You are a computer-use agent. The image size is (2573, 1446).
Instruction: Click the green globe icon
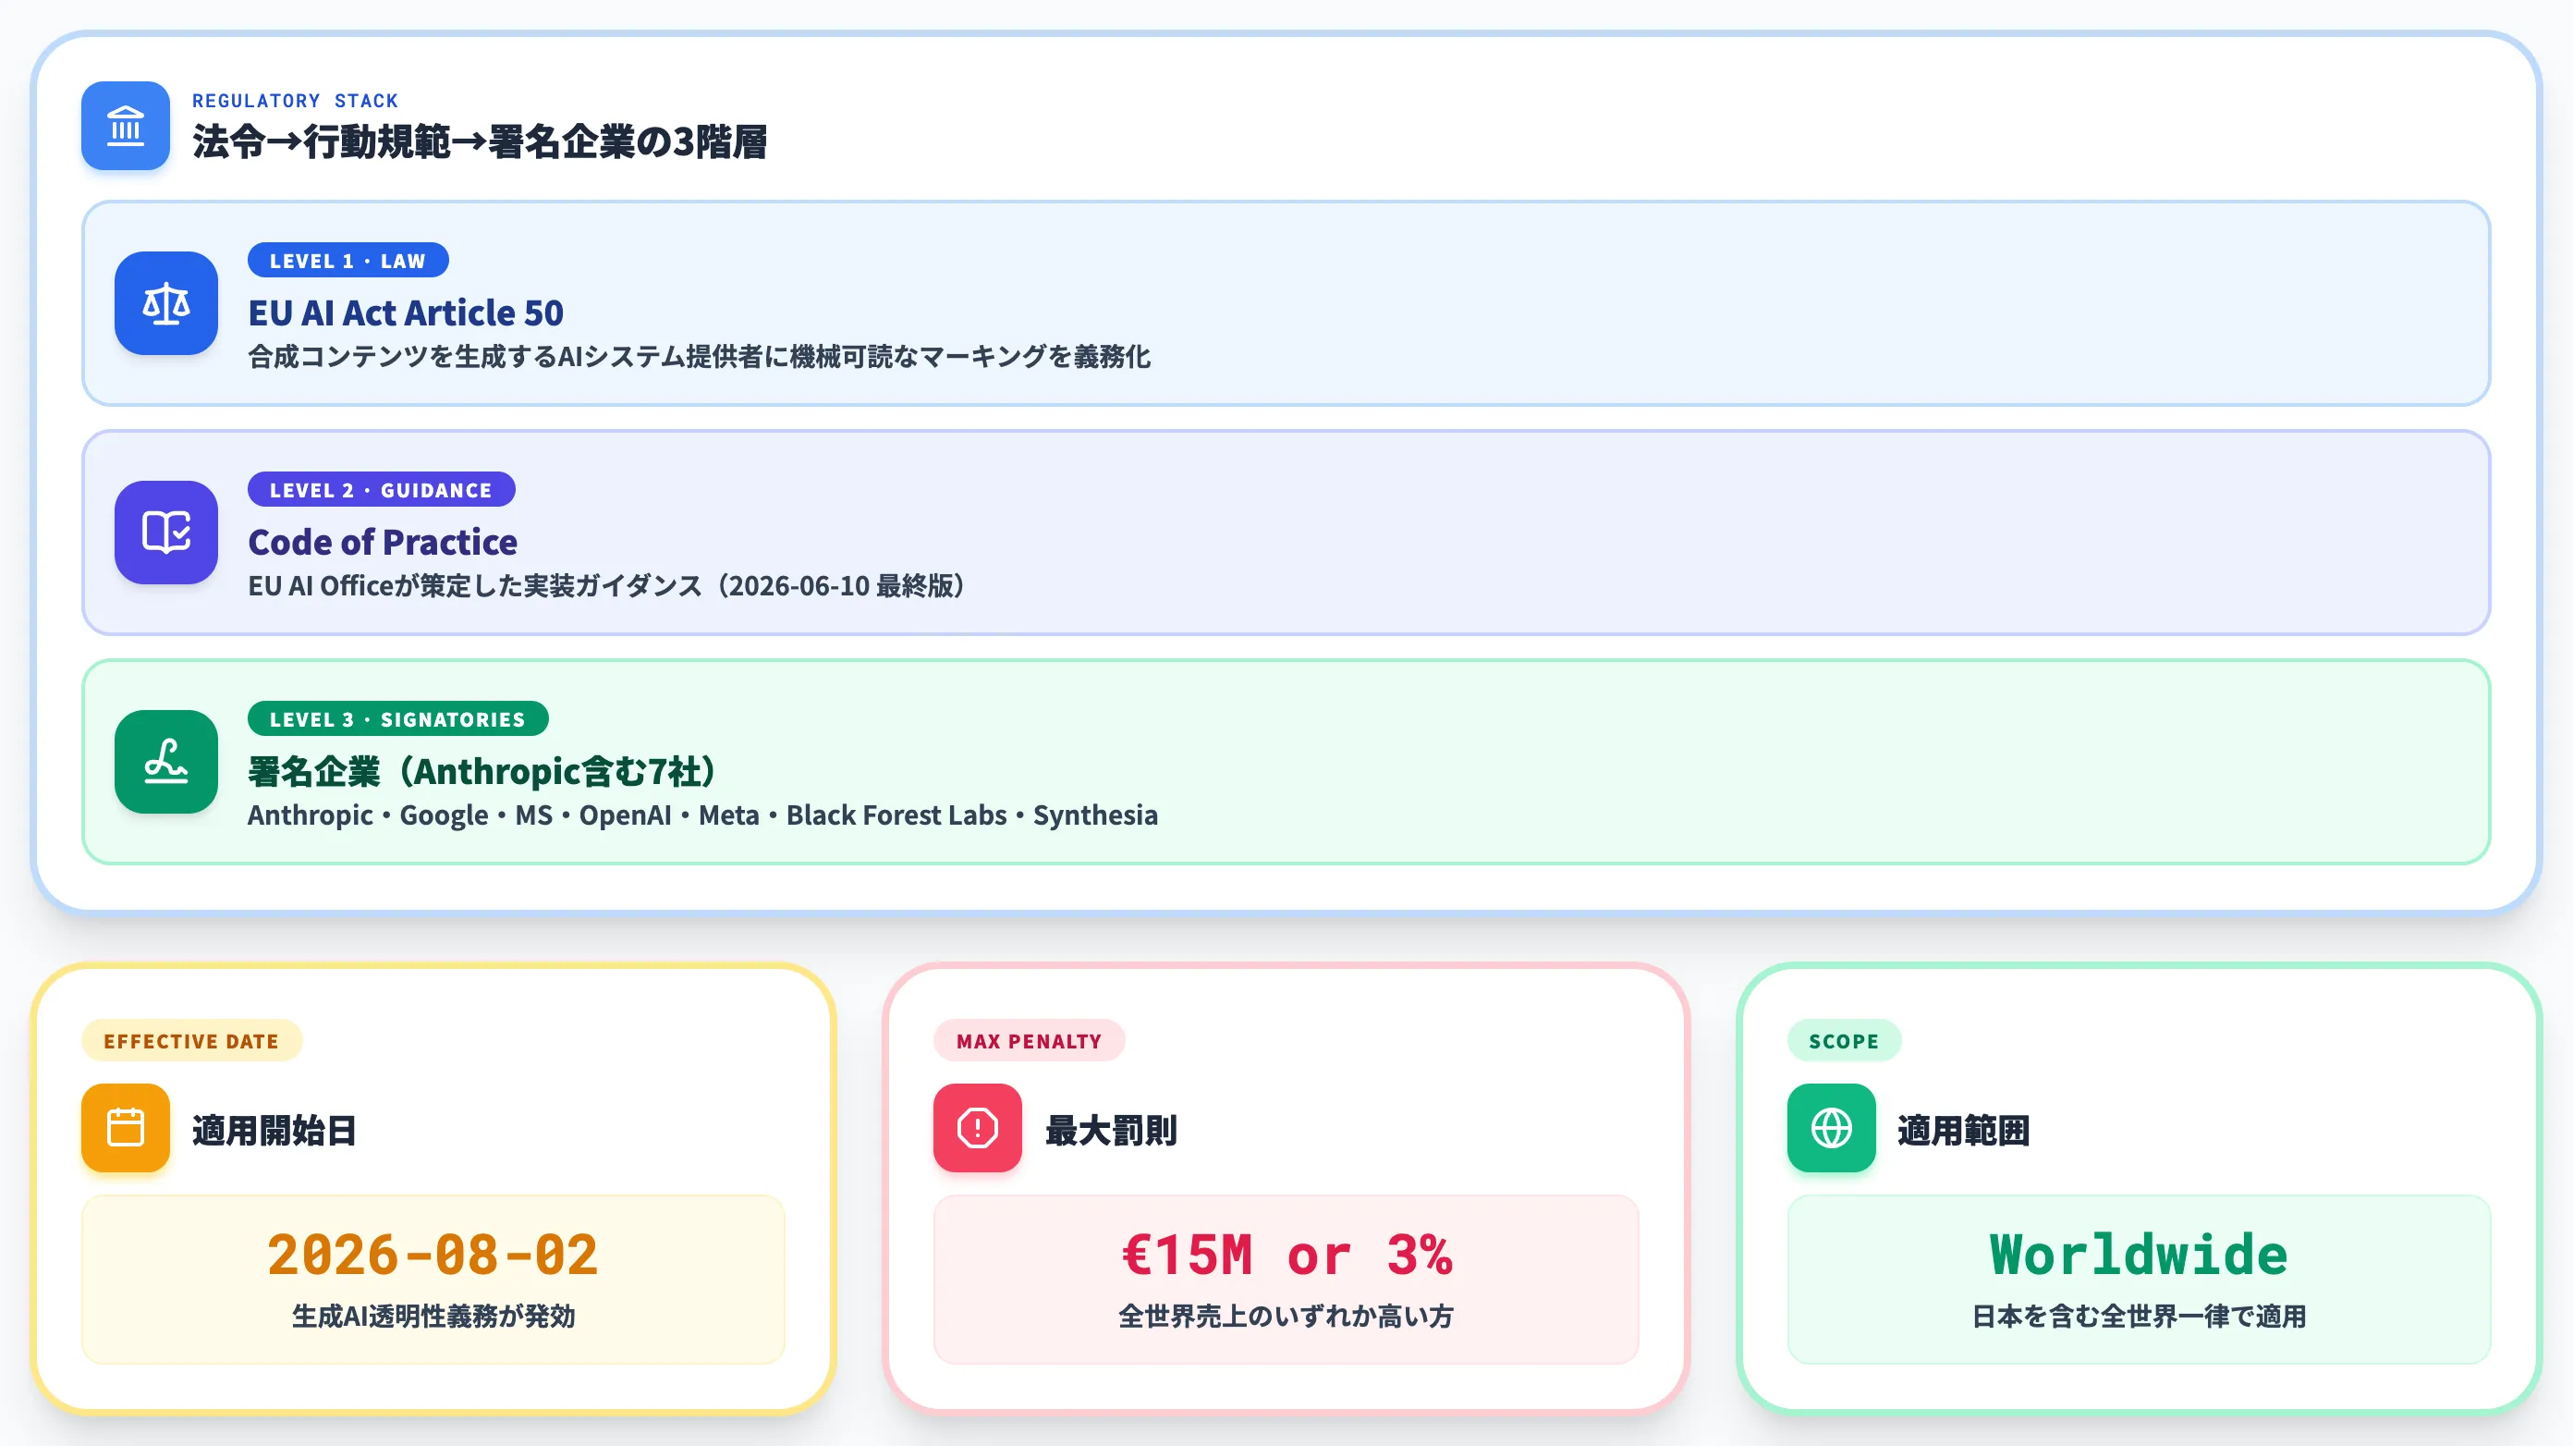(1831, 1128)
